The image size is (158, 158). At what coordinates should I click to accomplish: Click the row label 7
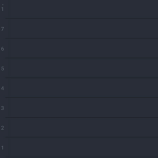(x=2, y=29)
